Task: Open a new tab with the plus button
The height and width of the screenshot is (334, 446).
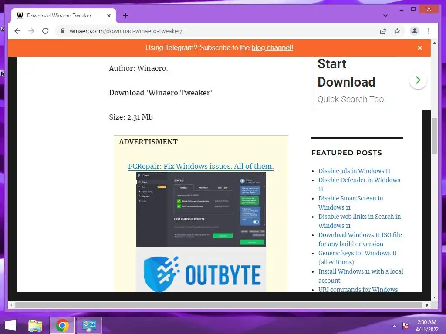Action: (x=125, y=16)
